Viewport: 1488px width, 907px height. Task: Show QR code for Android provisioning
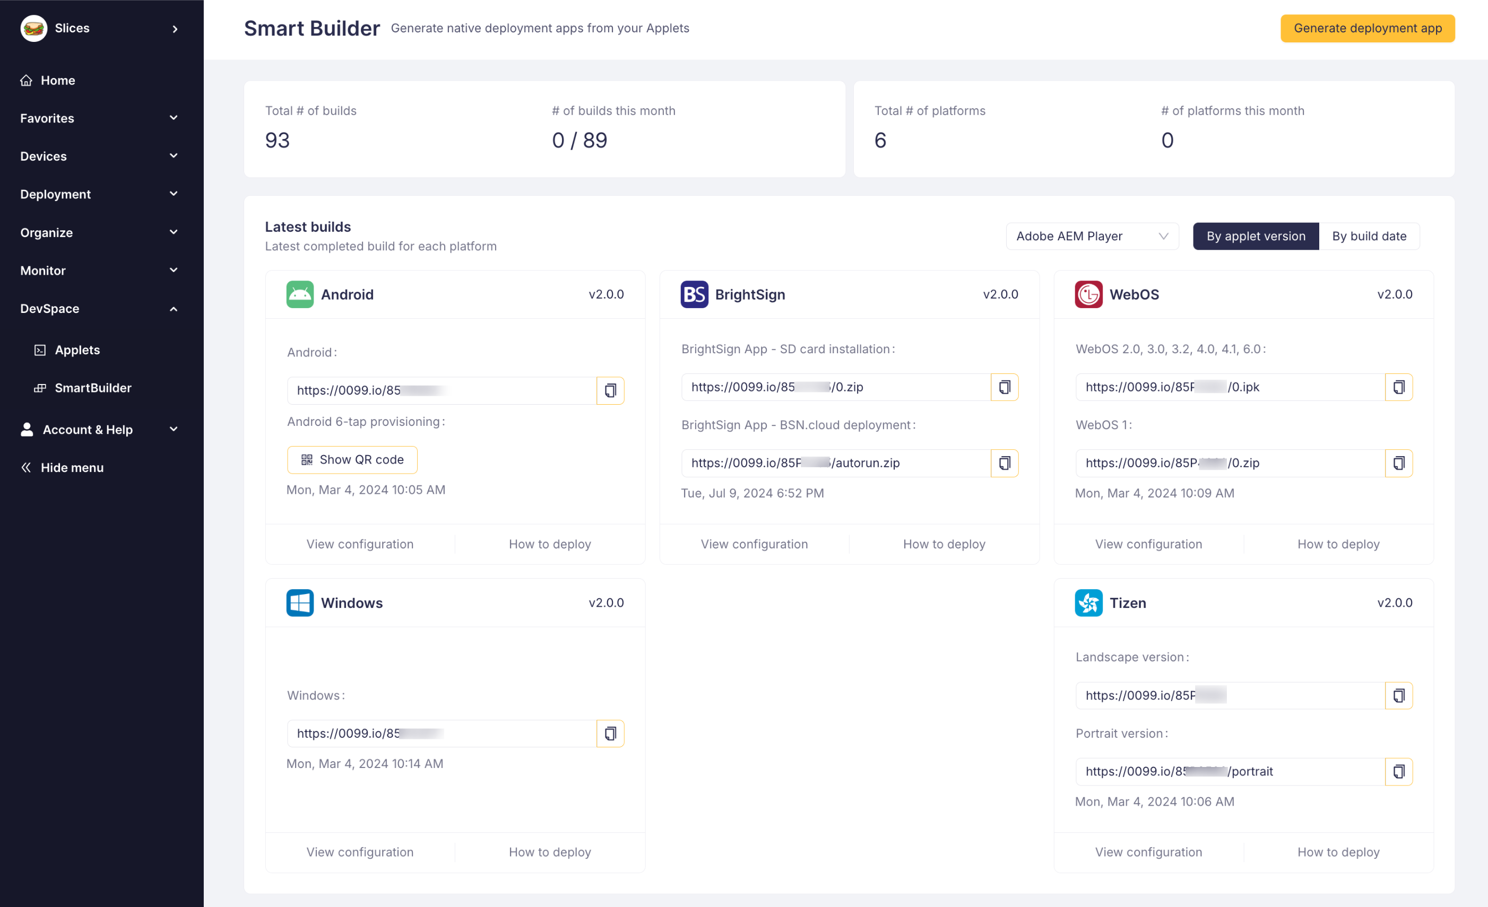(x=352, y=460)
